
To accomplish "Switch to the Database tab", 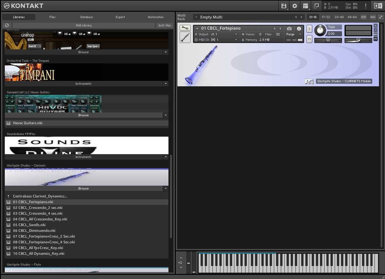I will click(87, 17).
